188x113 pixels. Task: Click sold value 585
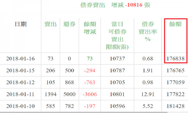pyautogui.click(x=50, y=106)
